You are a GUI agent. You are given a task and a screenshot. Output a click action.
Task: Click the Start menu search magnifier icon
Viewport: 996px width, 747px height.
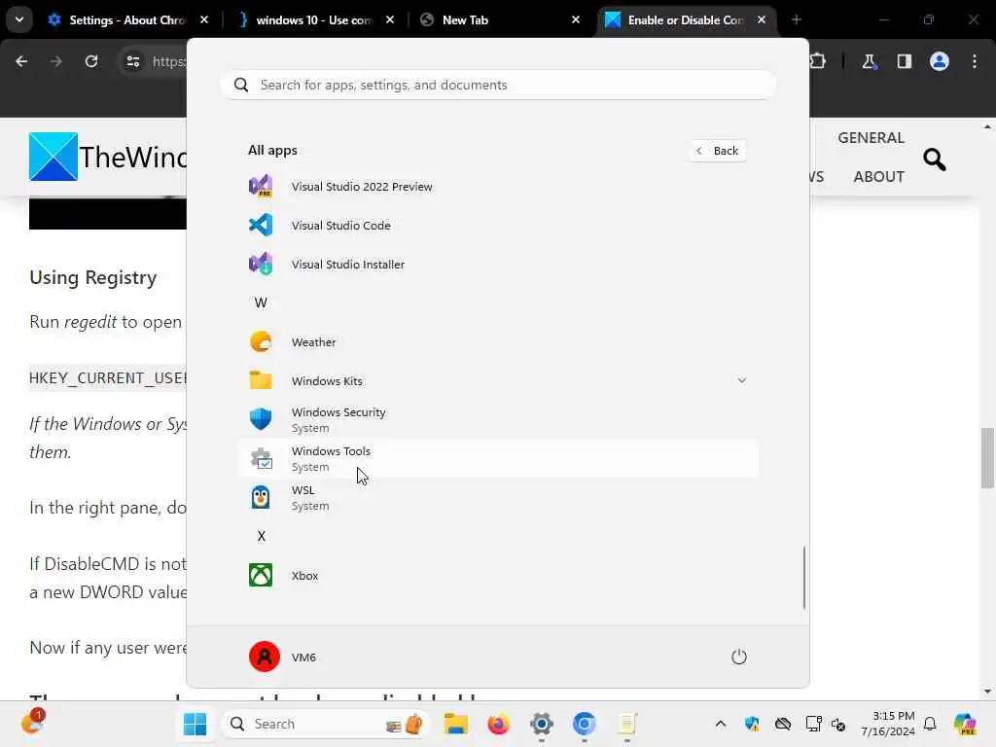[x=241, y=86]
